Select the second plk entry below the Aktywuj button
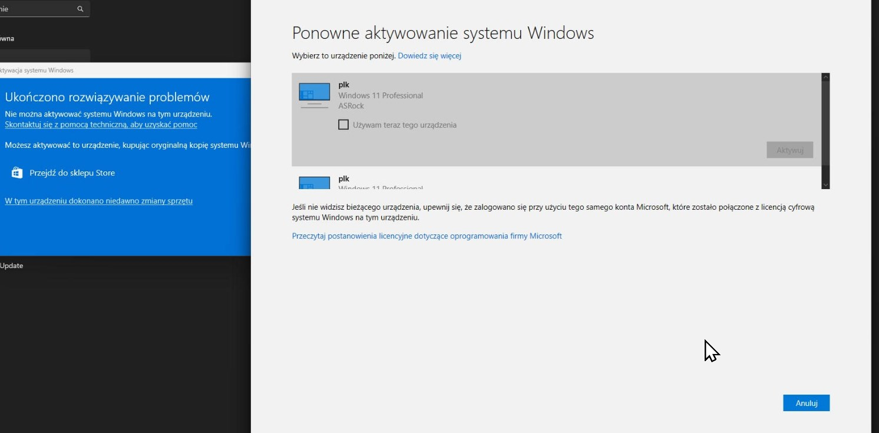This screenshot has width=879, height=433. 556,179
